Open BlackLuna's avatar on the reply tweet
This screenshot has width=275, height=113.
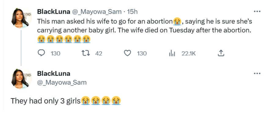(21, 79)
